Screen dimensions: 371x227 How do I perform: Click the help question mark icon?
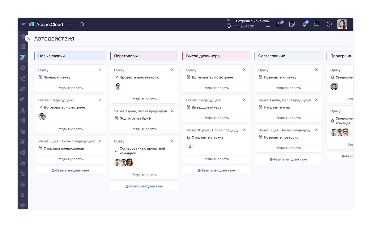click(x=329, y=24)
